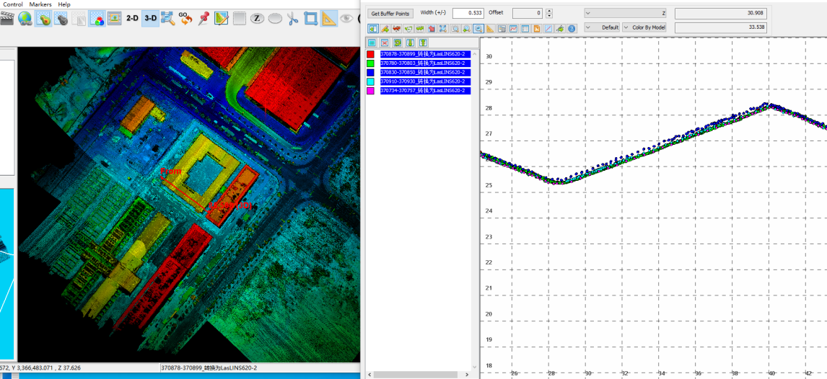
Task: Toggle the eye visibility icon in toolbar
Action: (347, 19)
